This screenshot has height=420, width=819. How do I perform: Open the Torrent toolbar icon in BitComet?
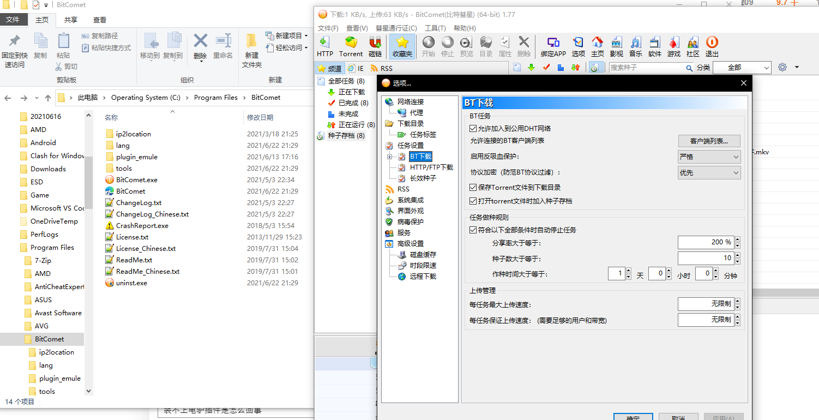[x=351, y=47]
